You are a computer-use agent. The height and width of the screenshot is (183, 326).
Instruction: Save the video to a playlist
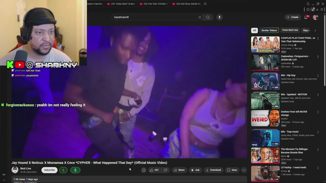coord(232,170)
